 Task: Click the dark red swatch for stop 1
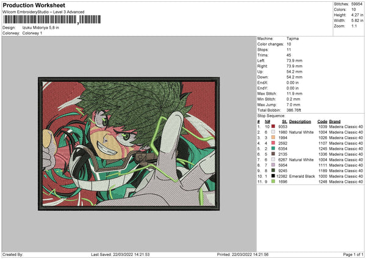click(273, 126)
